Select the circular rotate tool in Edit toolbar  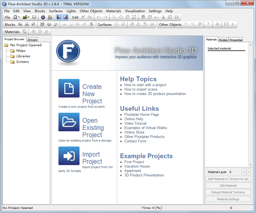[127, 17]
